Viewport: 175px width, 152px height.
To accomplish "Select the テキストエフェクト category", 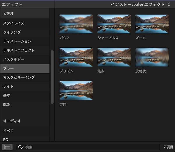I will pyautogui.click(x=25, y=50).
